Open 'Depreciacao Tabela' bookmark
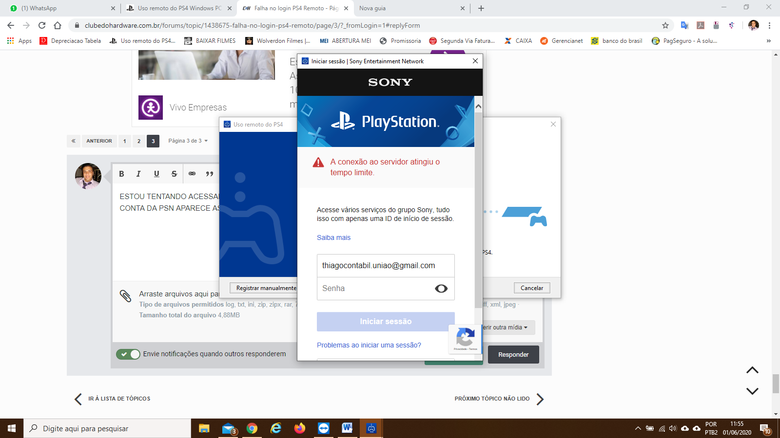 tap(71, 41)
